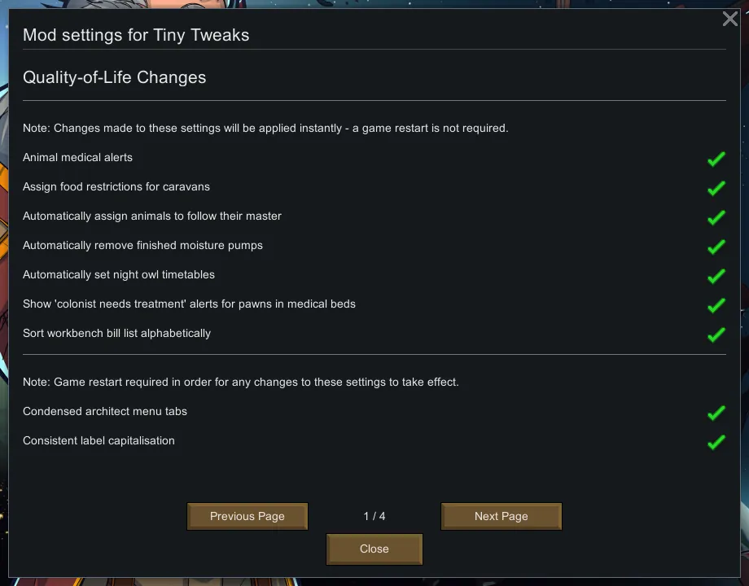Click the Previous Page button

[x=247, y=516]
